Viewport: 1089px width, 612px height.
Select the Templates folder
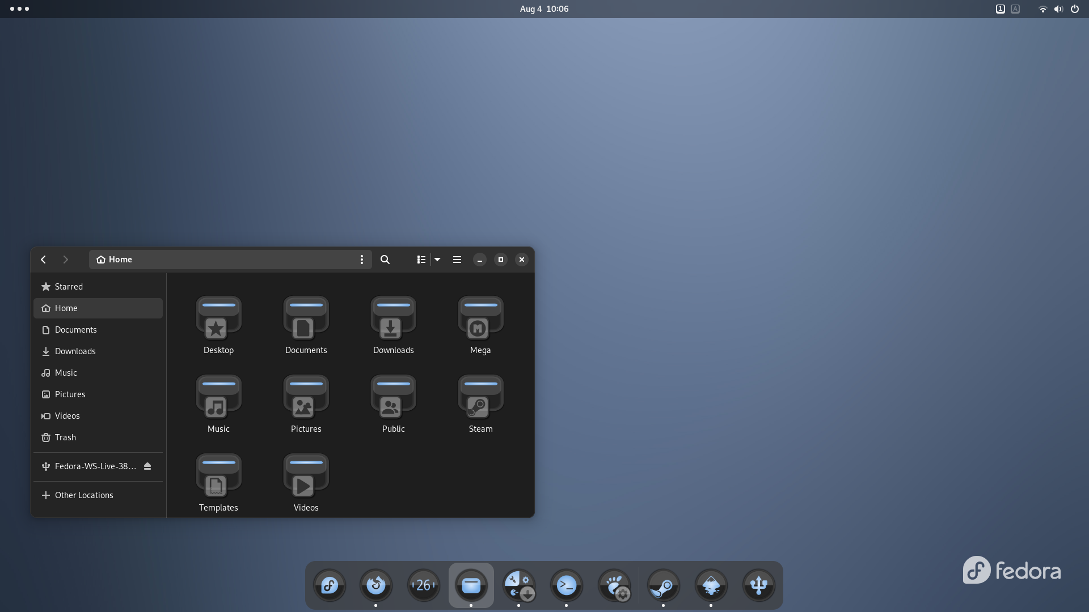tap(218, 482)
